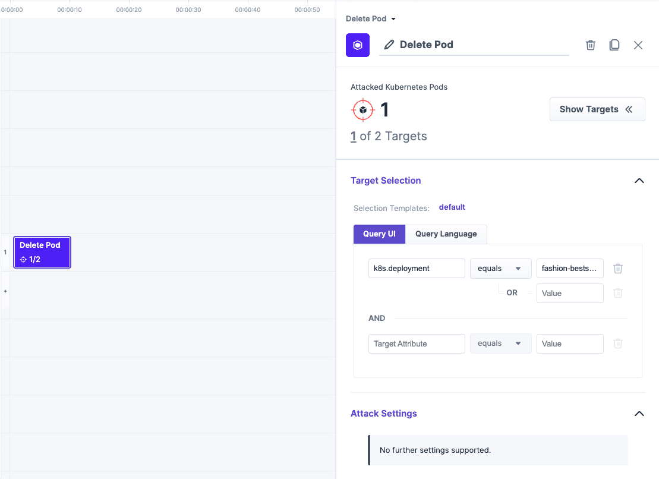Close the Delete Pod side panel
The width and height of the screenshot is (659, 479).
click(638, 45)
